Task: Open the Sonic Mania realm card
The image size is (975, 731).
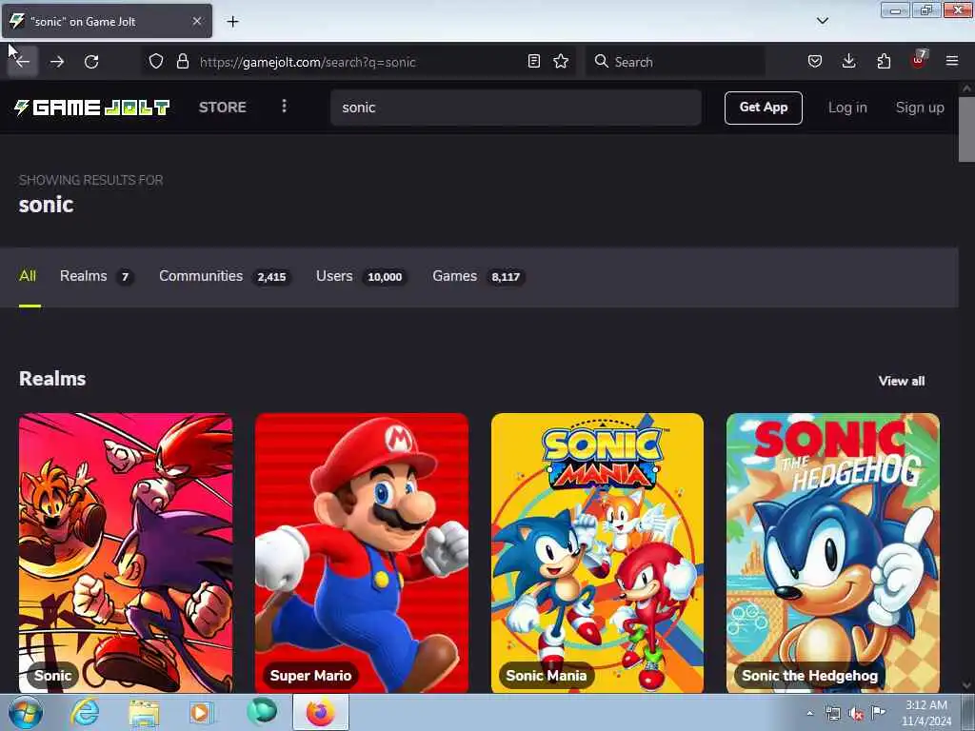Action: point(597,553)
